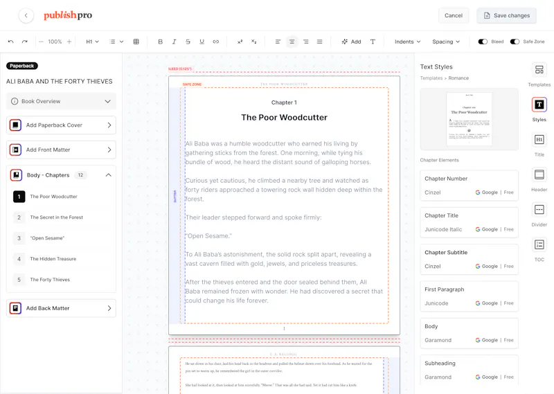This screenshot has height=394, width=554.
Task: Open the TOC panel icon
Action: 539,244
